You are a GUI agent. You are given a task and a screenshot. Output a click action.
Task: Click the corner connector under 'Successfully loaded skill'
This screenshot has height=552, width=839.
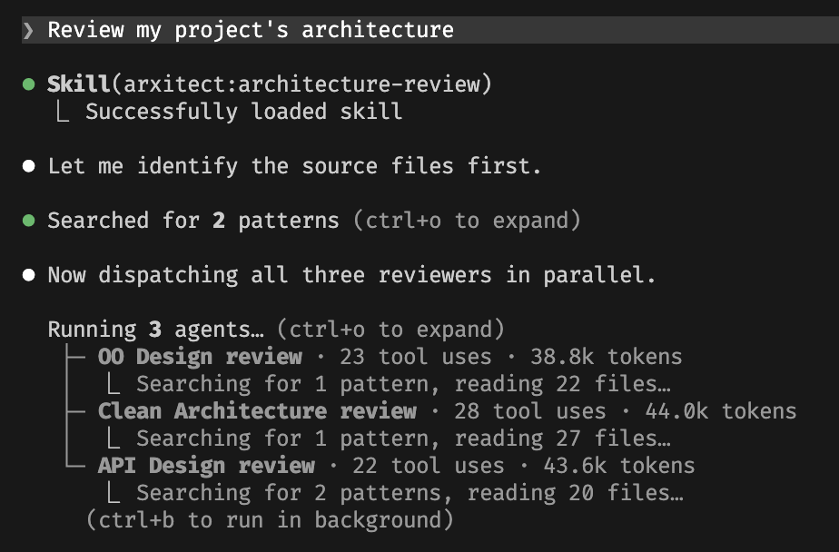pos(63,113)
